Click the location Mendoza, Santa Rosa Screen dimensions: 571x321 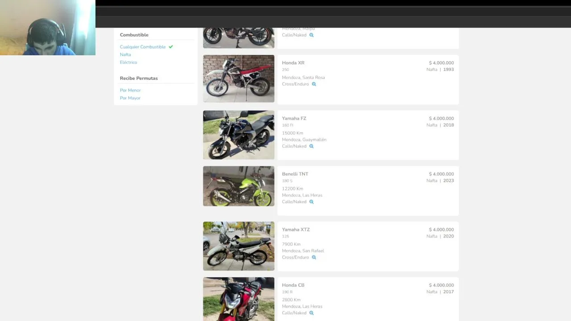click(x=303, y=78)
